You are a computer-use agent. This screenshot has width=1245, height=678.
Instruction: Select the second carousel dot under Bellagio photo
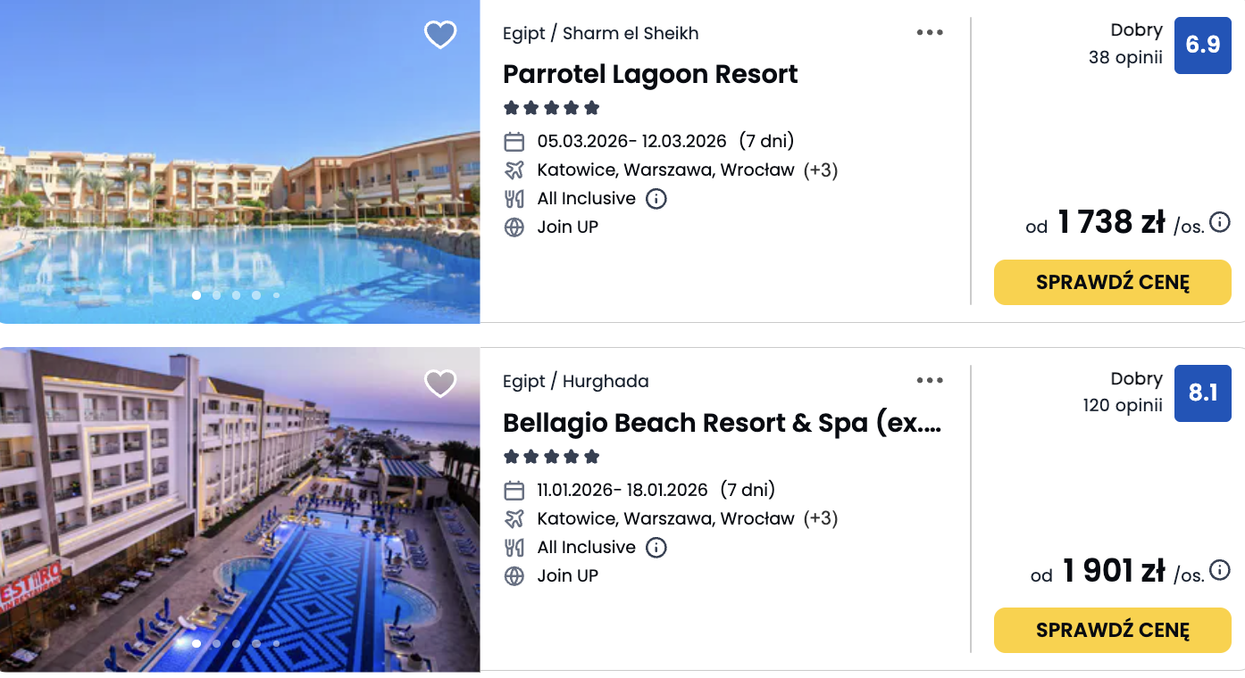pos(216,642)
